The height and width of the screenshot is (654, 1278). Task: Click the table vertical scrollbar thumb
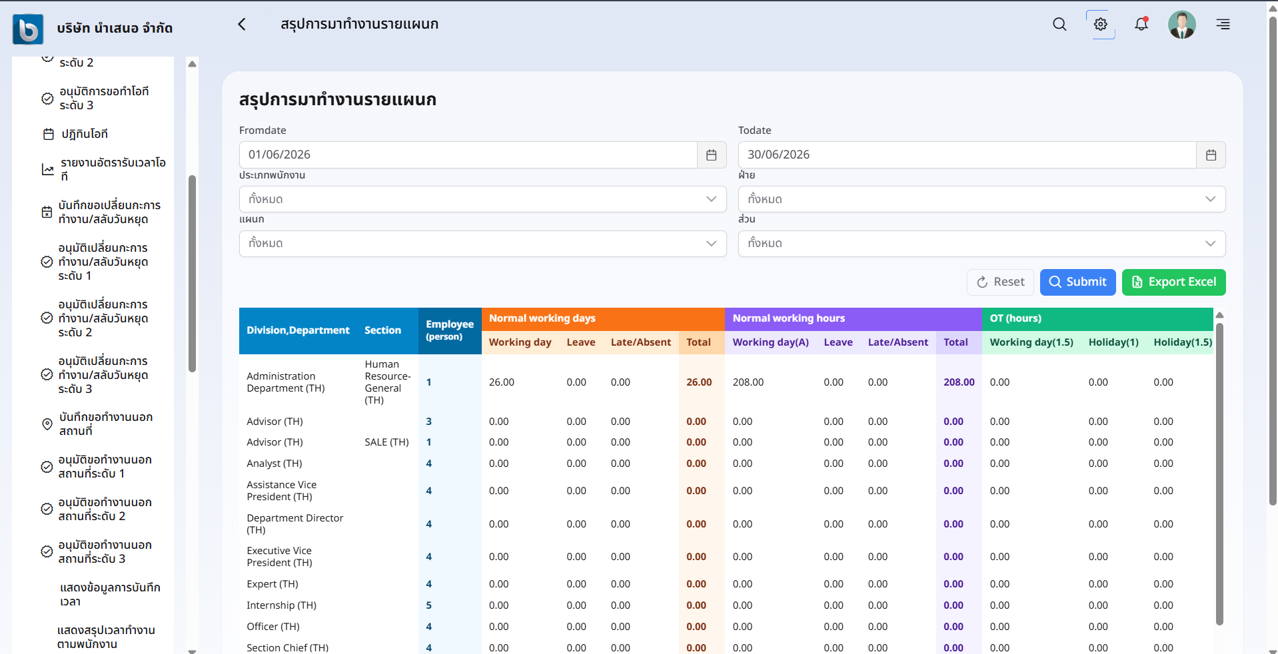click(1219, 474)
